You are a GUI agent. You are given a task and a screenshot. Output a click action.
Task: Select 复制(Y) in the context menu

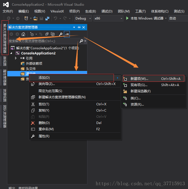point(75,110)
